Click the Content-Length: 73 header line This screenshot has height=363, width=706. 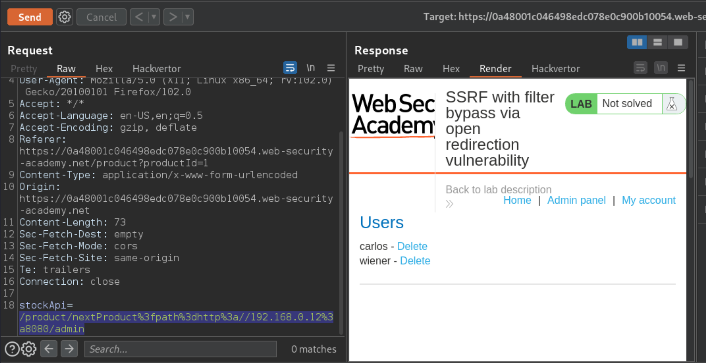[72, 222]
